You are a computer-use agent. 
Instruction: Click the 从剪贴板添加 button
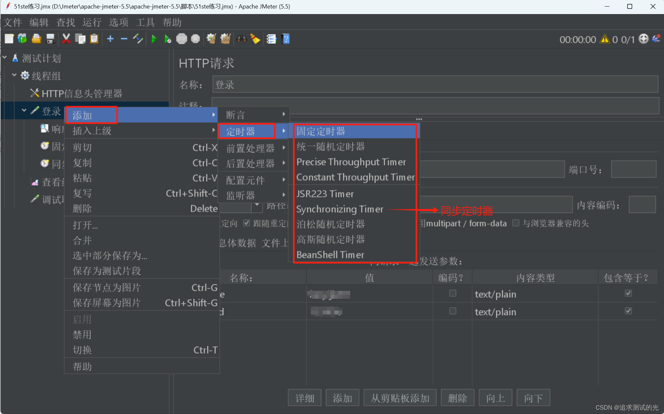(400, 398)
